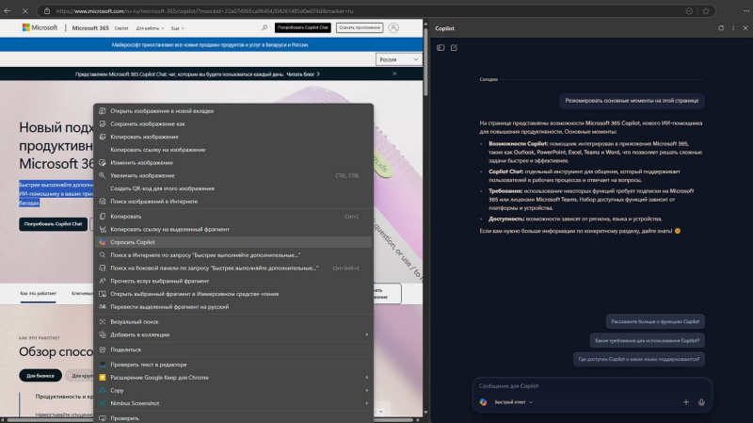Image resolution: width=753 pixels, height=423 pixels.
Task: Choose Поиск на боковой панели по запросу
Action: pyautogui.click(x=233, y=268)
